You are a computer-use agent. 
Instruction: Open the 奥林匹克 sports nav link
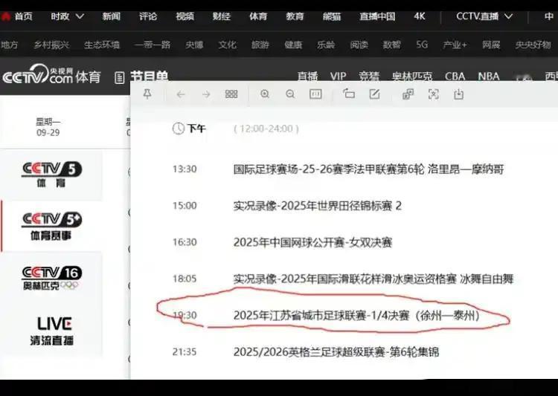(412, 76)
